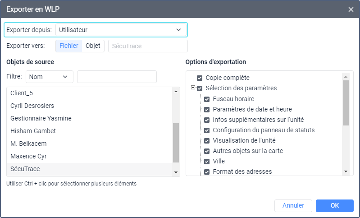Viewport: 360px width, 218px height.
Task: Open the Filtre Nom dropdown
Action: coord(50,77)
